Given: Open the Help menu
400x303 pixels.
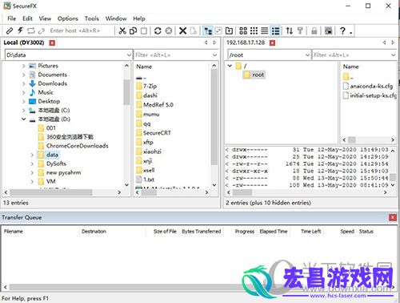Looking at the screenshot, I should (x=139, y=18).
